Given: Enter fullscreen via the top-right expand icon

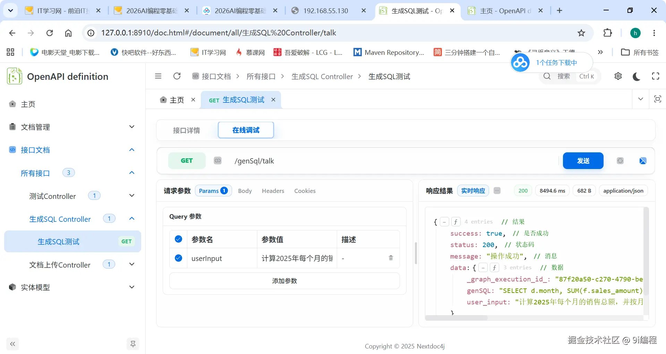Looking at the screenshot, I should (x=656, y=76).
